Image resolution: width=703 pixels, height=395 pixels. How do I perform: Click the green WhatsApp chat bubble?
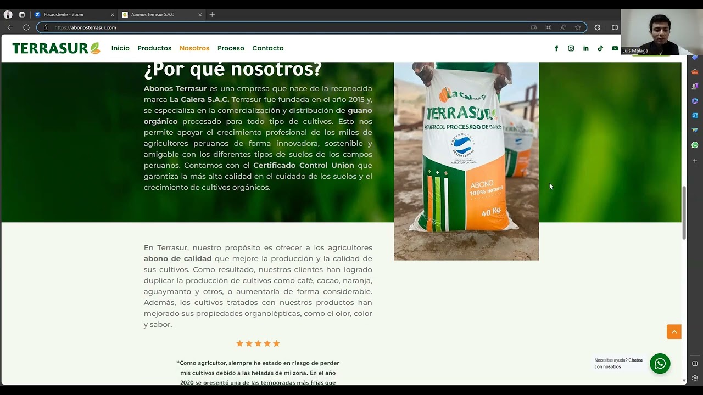click(x=660, y=363)
